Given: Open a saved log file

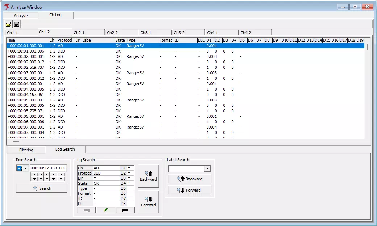Looking at the screenshot, I should [9, 24].
